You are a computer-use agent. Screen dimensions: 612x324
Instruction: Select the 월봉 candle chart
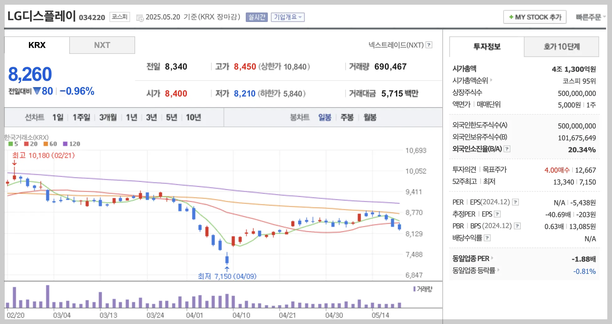[x=370, y=118]
